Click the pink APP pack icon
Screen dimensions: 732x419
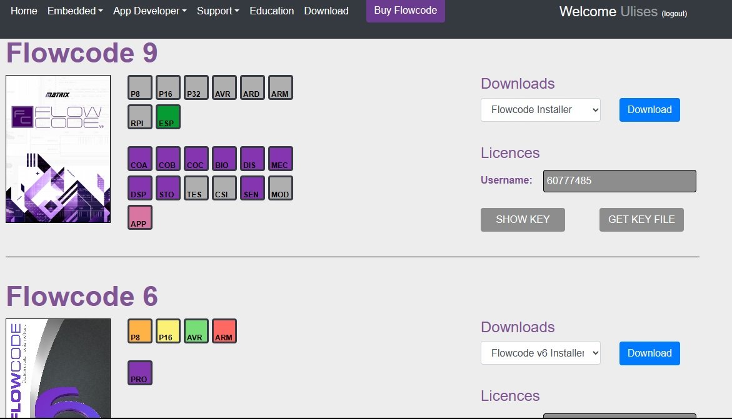[140, 217]
